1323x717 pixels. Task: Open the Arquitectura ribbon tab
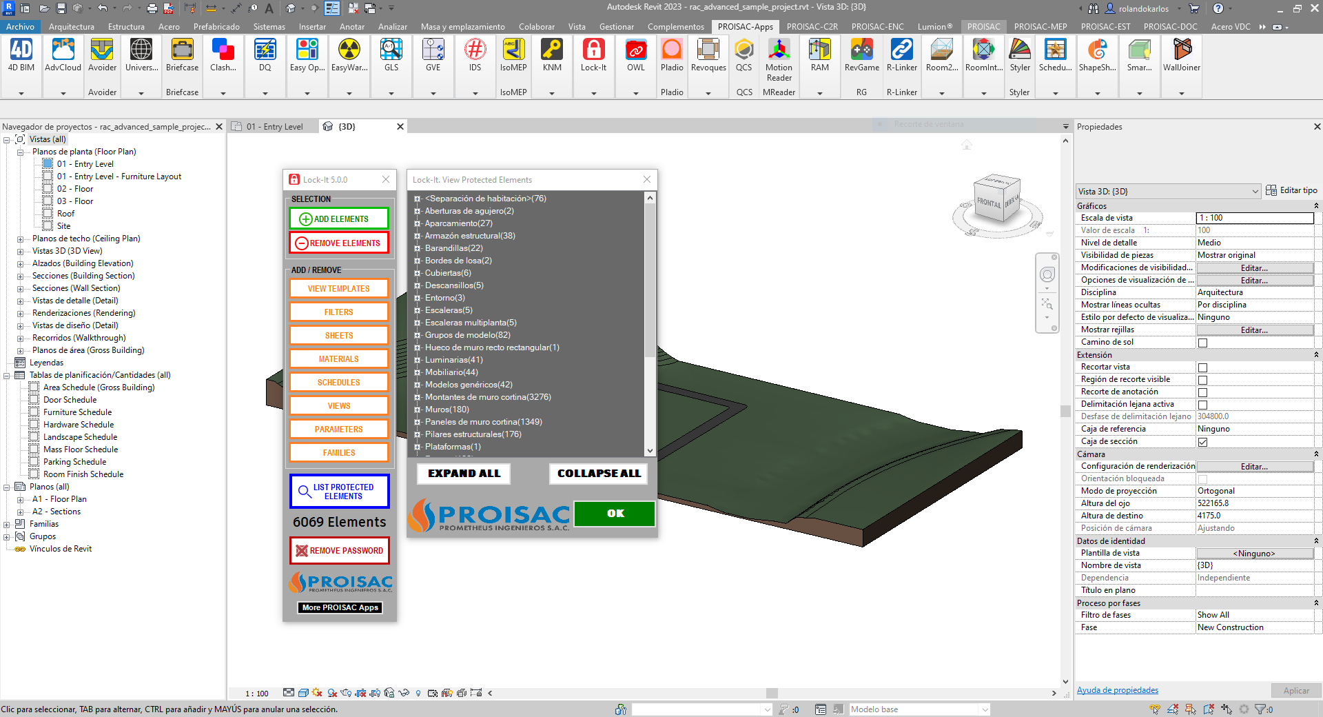click(x=72, y=27)
